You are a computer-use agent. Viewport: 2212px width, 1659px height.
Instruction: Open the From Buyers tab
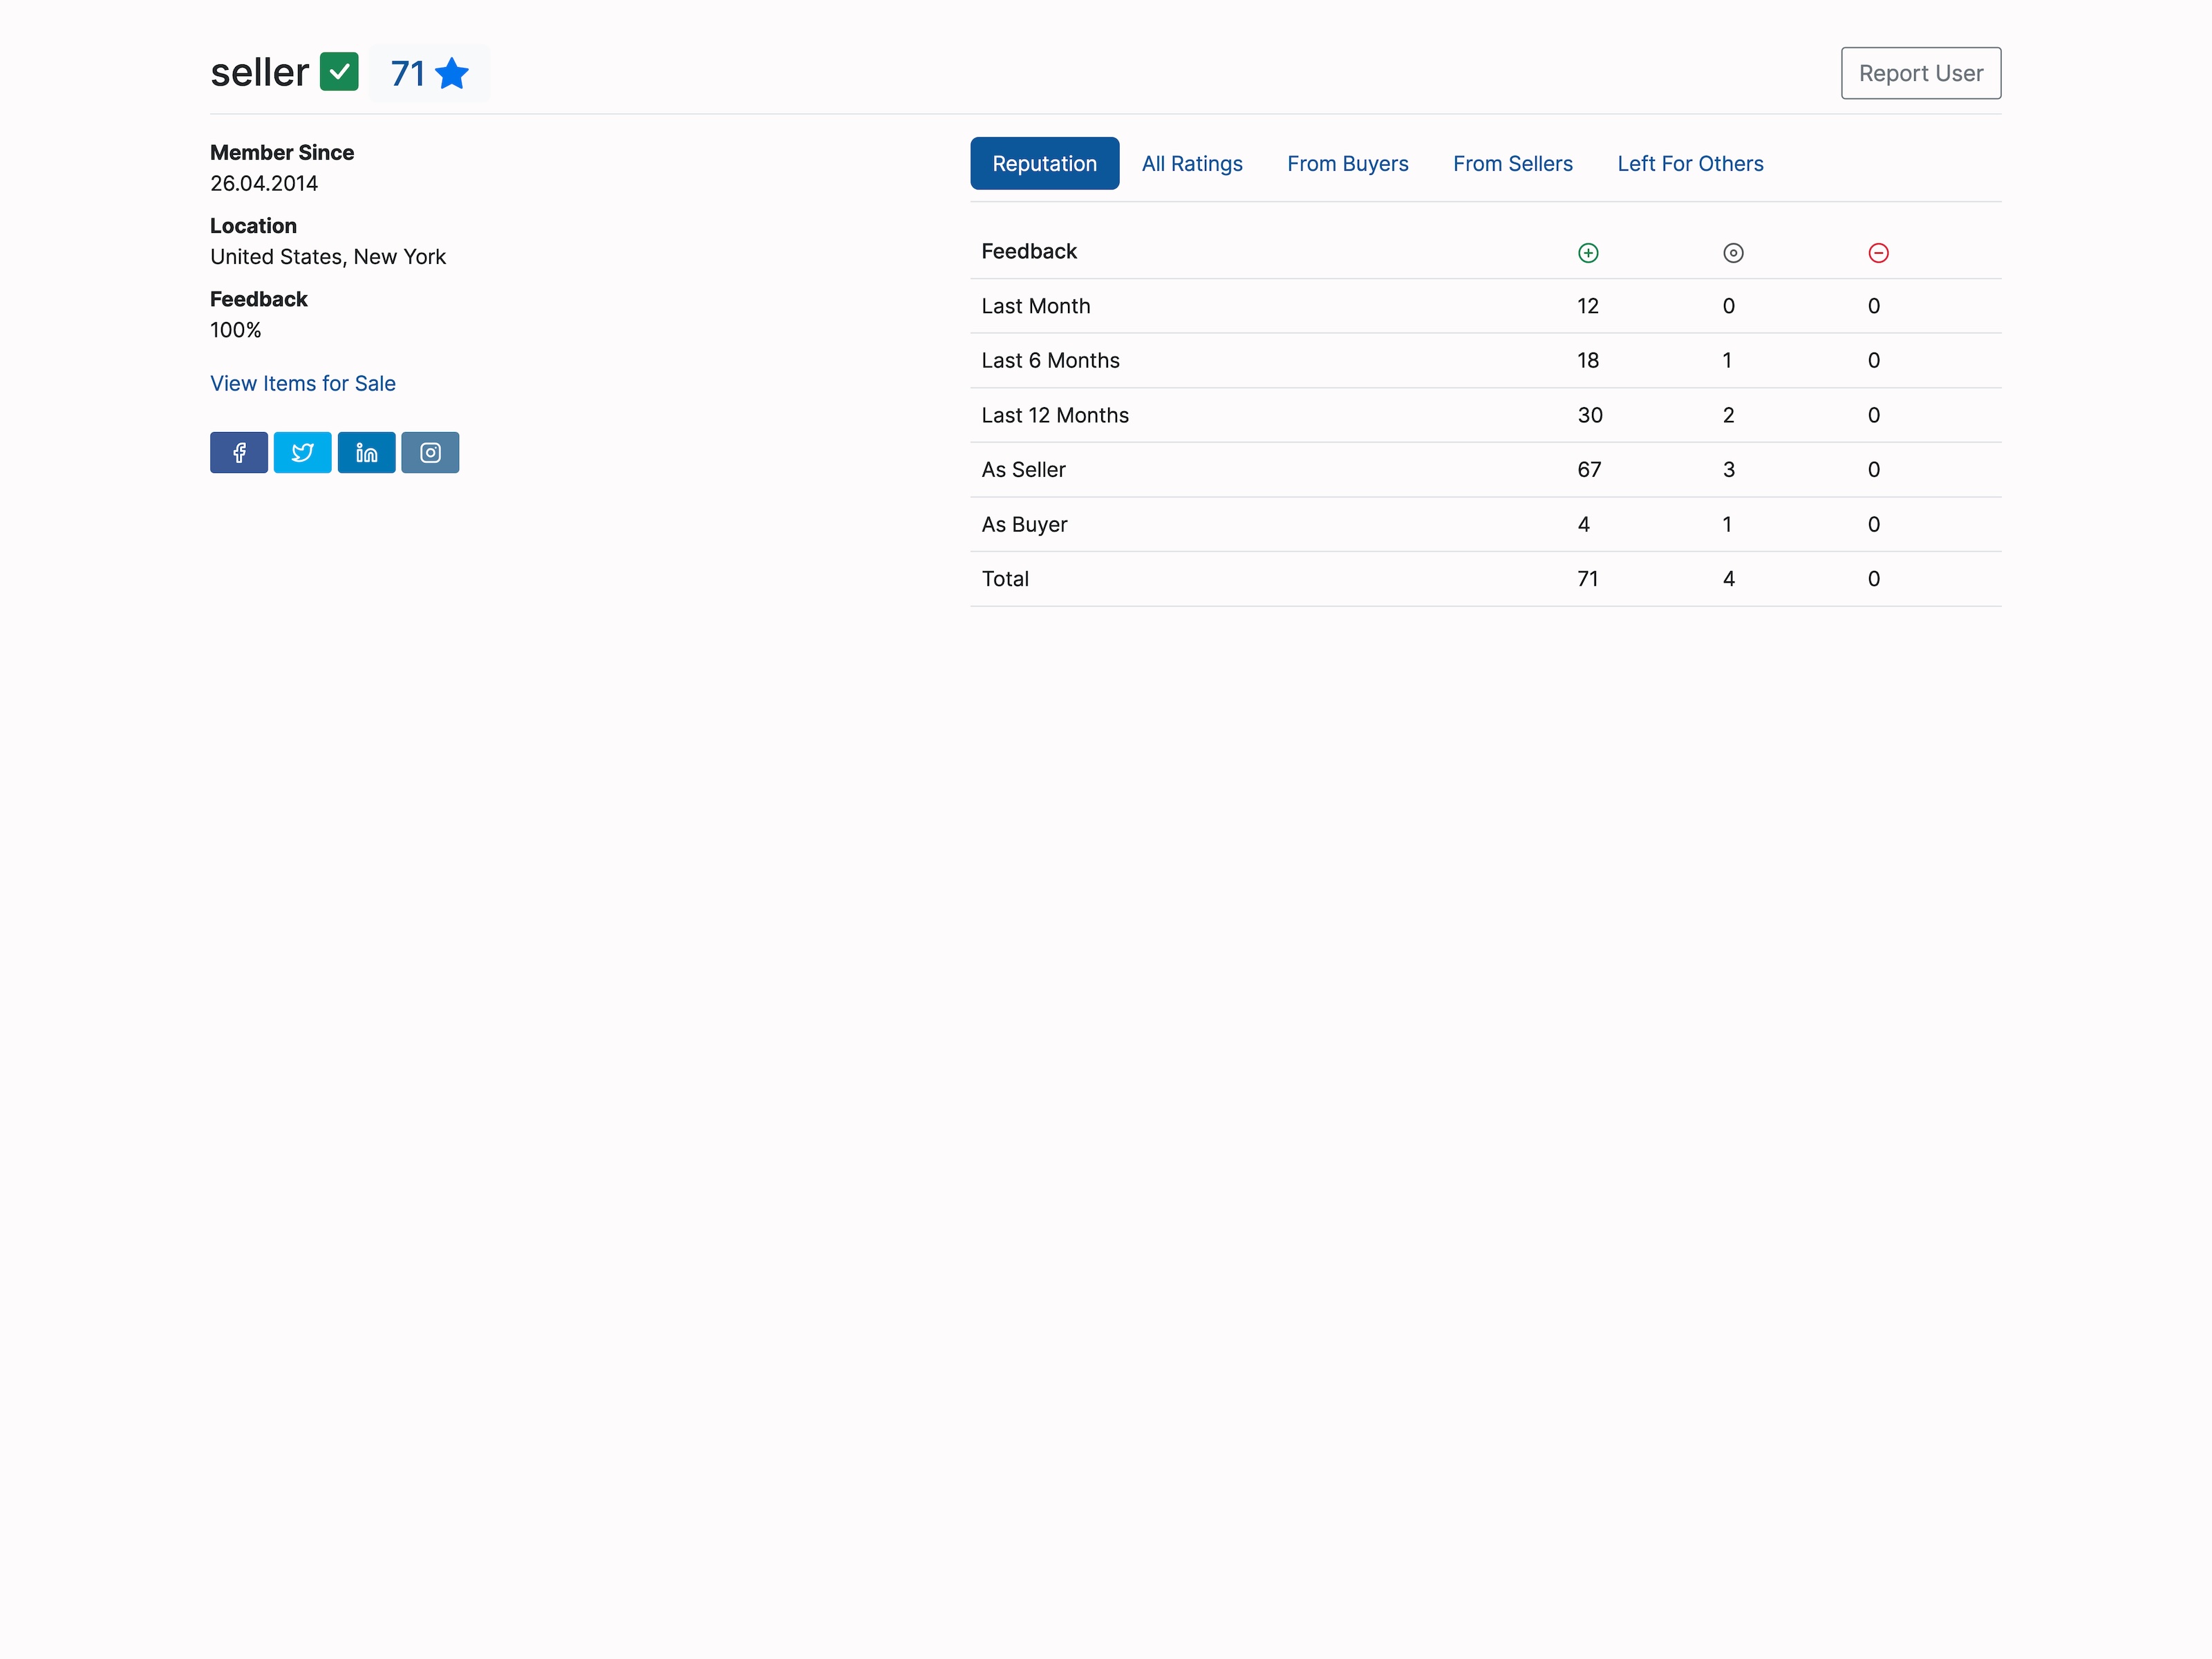(1347, 163)
